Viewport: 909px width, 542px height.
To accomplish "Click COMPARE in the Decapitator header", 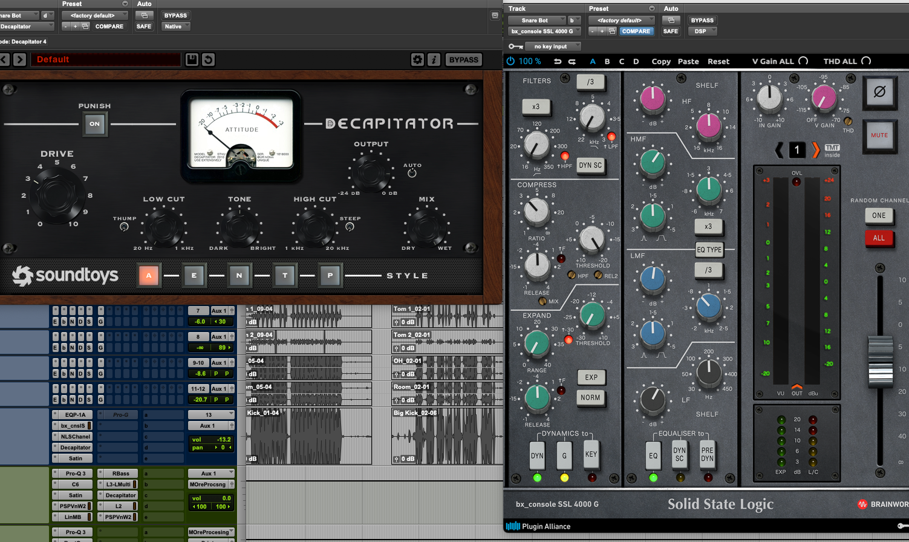I will [x=109, y=26].
